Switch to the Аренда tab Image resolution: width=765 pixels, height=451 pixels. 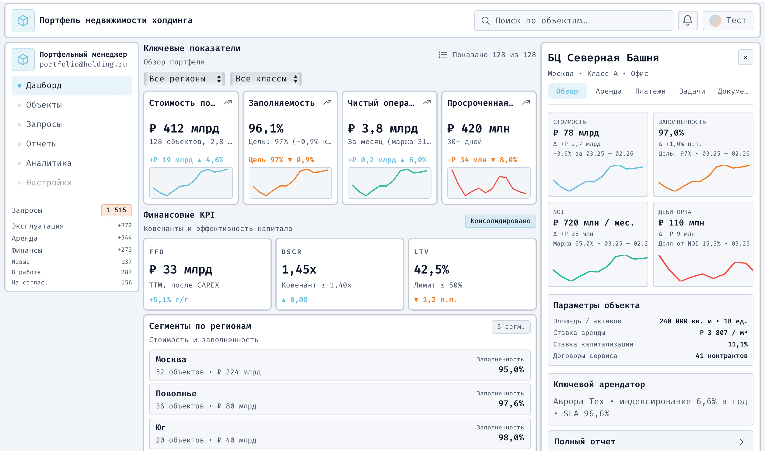tap(608, 91)
